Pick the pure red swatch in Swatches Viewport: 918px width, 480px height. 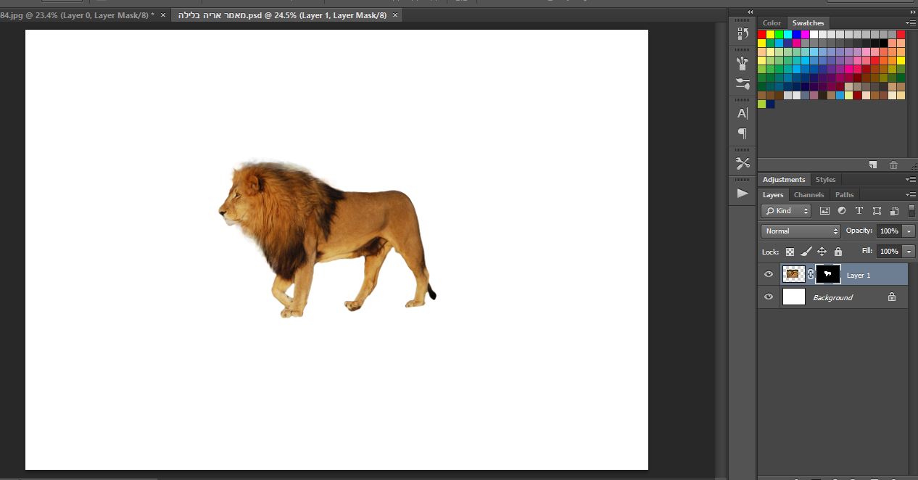pyautogui.click(x=762, y=34)
